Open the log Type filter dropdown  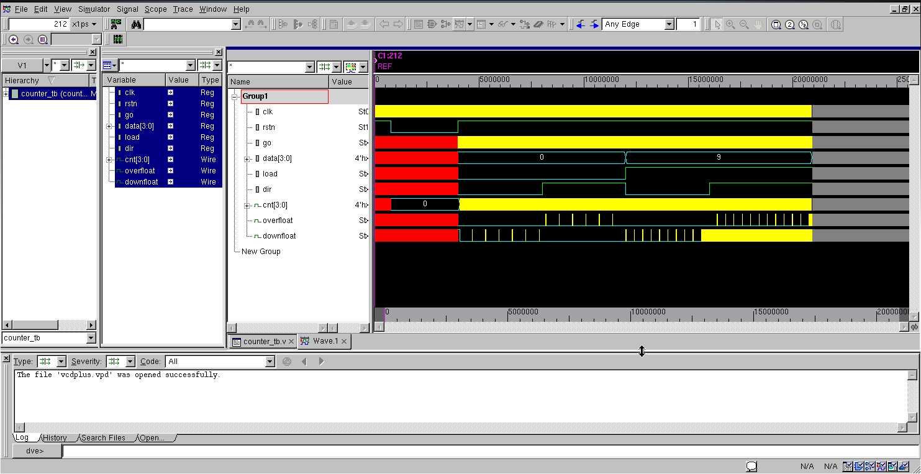click(x=61, y=362)
